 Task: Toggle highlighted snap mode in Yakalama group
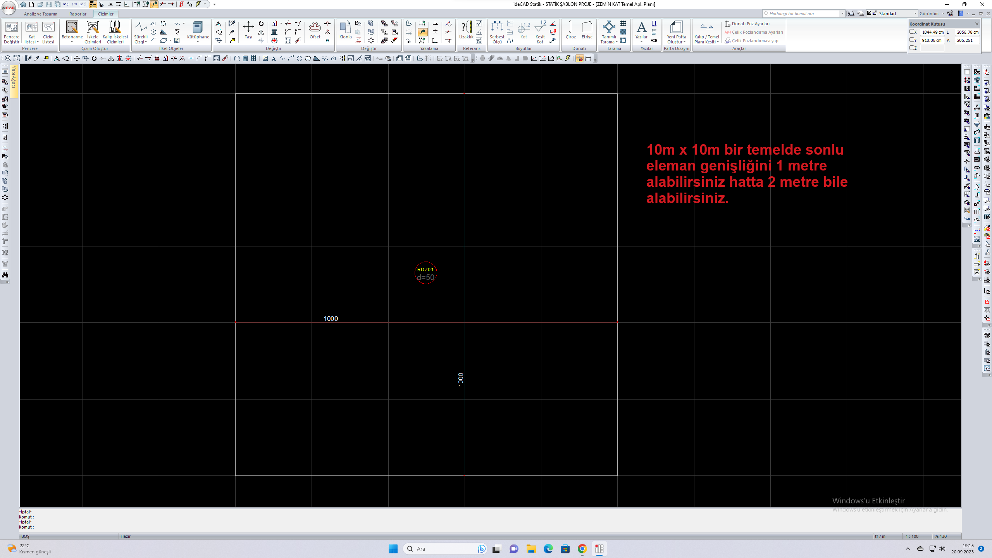422,32
